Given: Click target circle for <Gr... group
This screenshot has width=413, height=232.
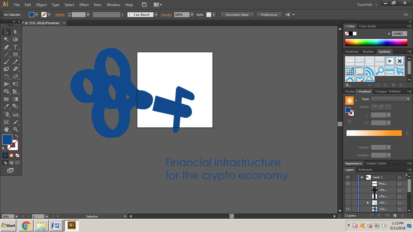Looking at the screenshot, I should pyautogui.click(x=399, y=203).
